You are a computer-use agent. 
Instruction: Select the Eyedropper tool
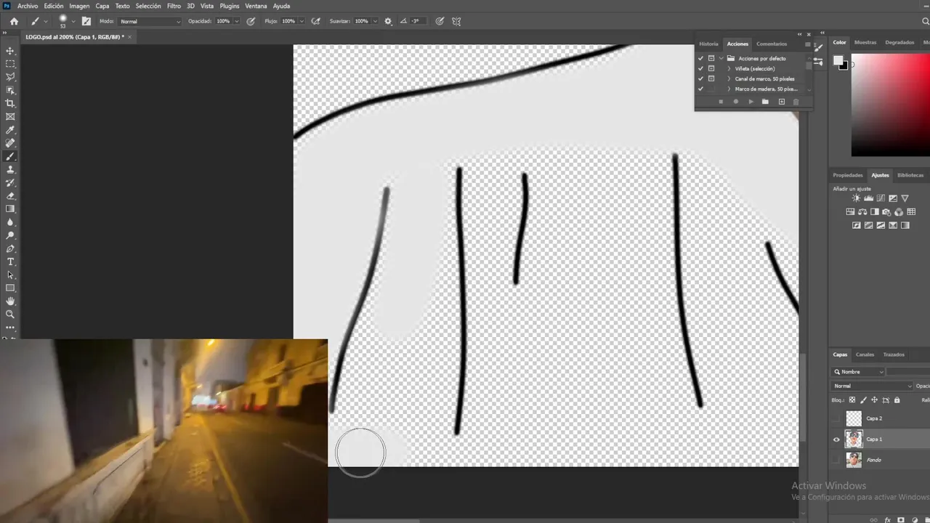[x=10, y=130]
